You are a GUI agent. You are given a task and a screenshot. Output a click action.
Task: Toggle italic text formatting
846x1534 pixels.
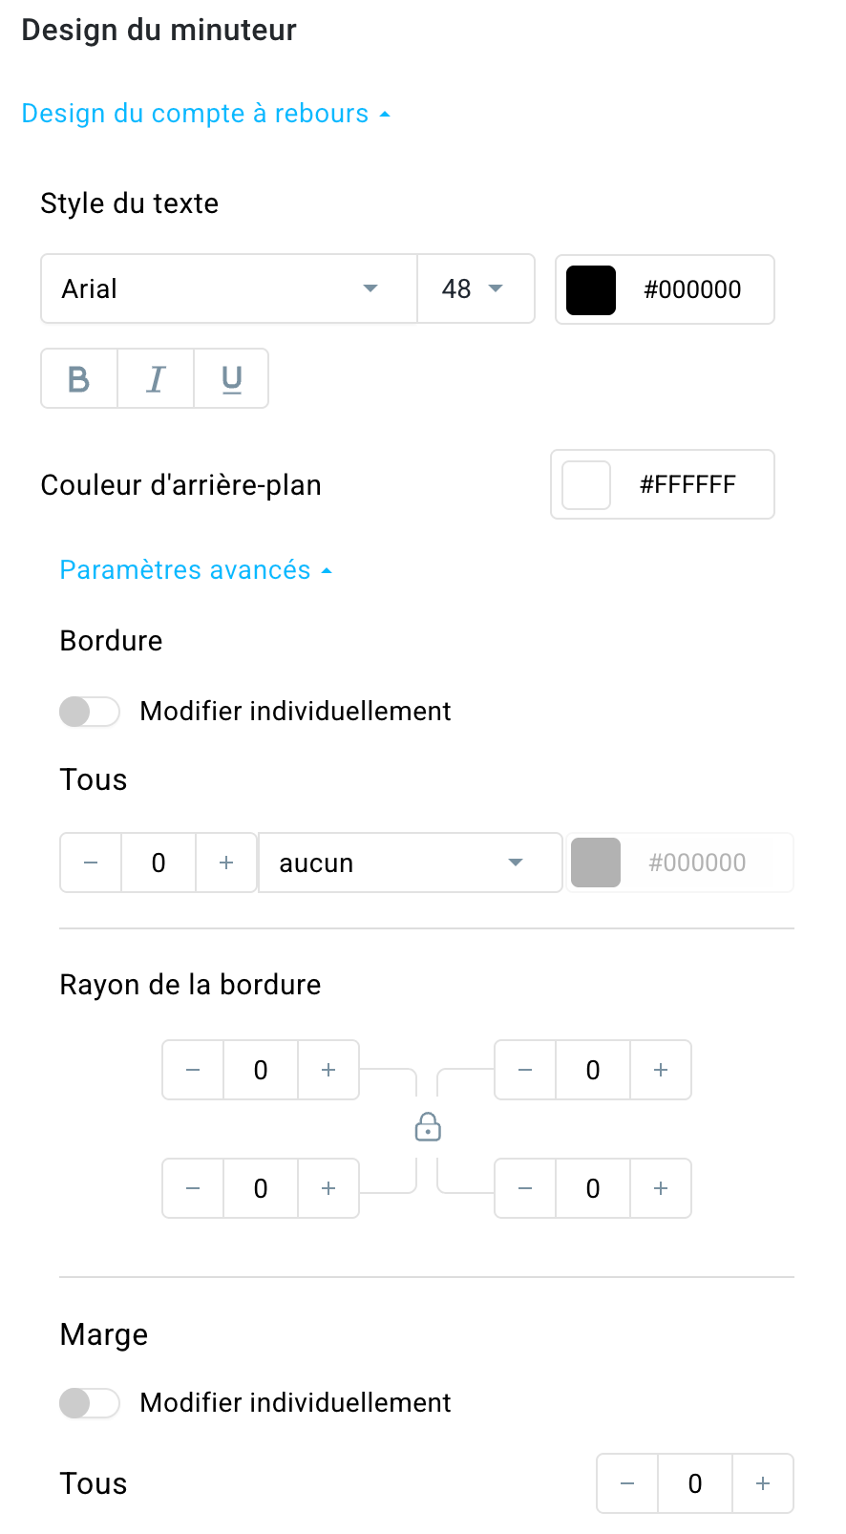tap(156, 379)
